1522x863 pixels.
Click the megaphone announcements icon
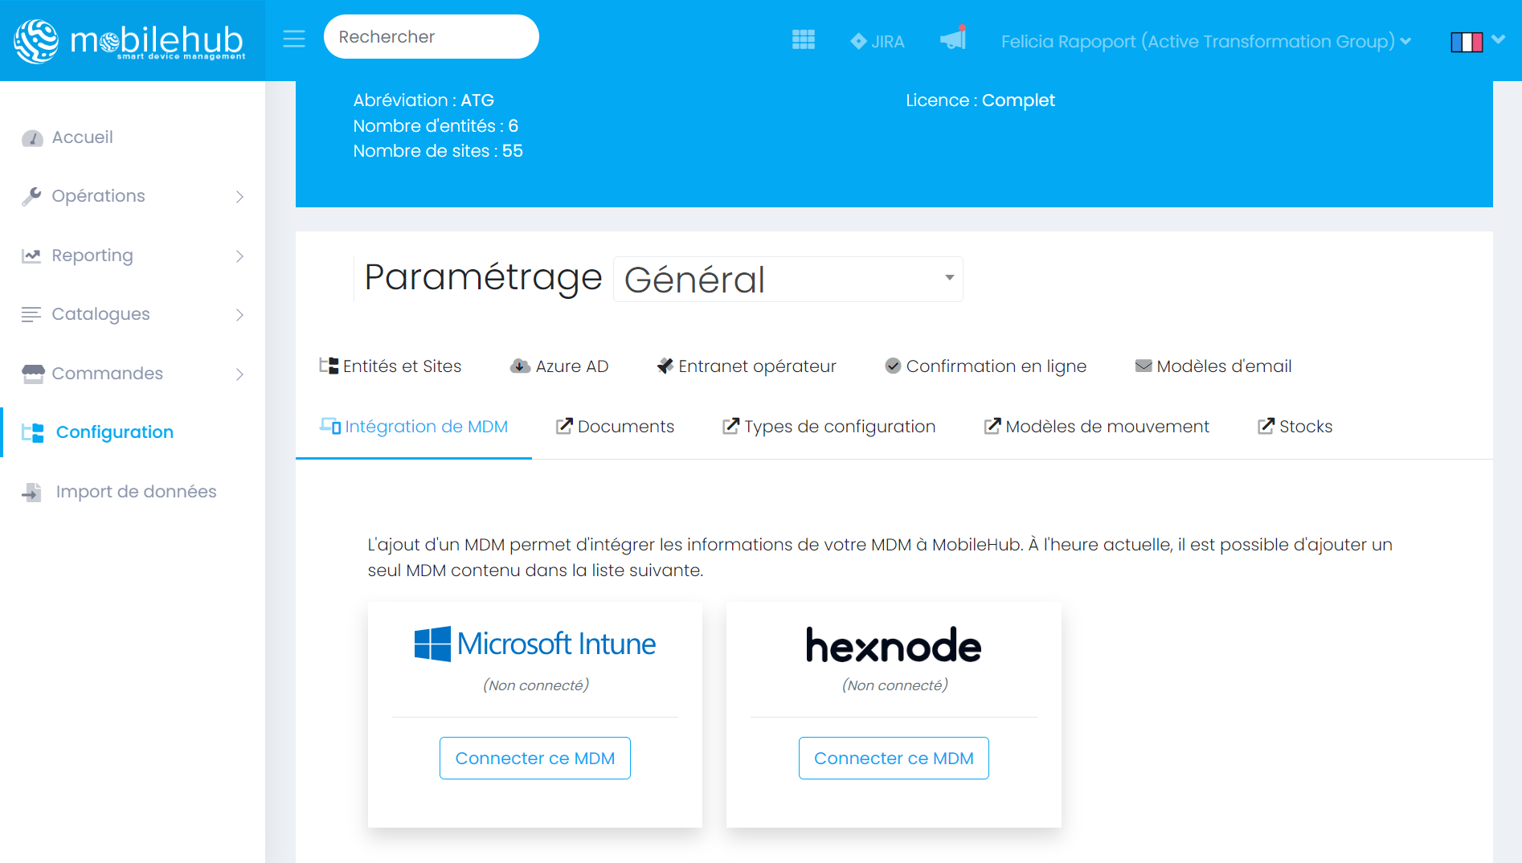(x=953, y=38)
